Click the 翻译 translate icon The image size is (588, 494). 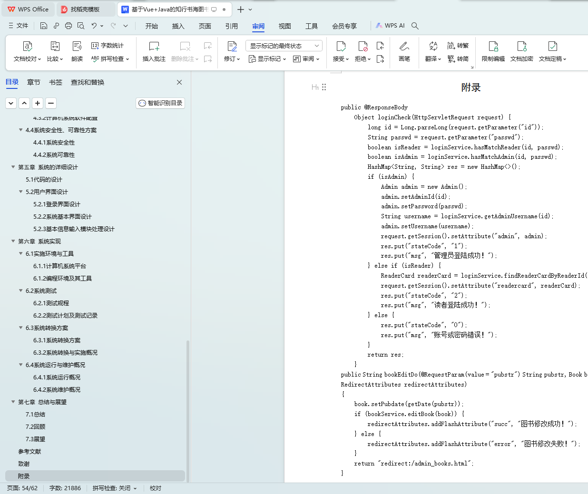433,47
